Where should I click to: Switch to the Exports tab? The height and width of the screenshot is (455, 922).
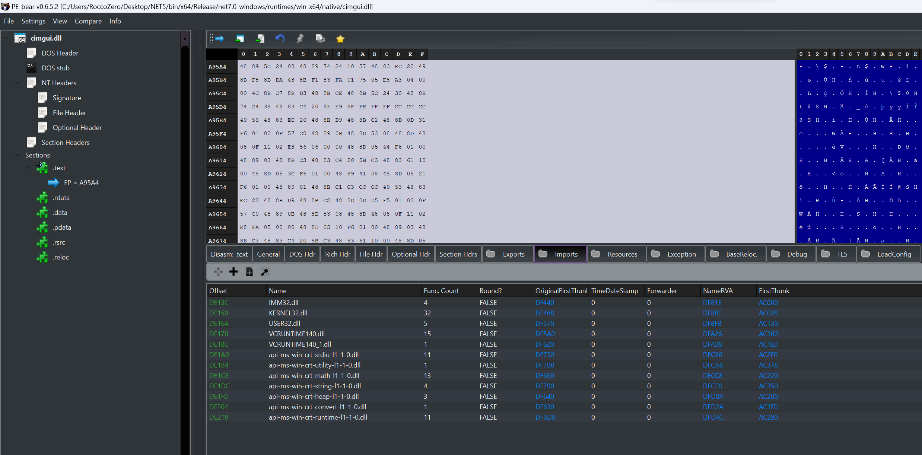coord(513,254)
